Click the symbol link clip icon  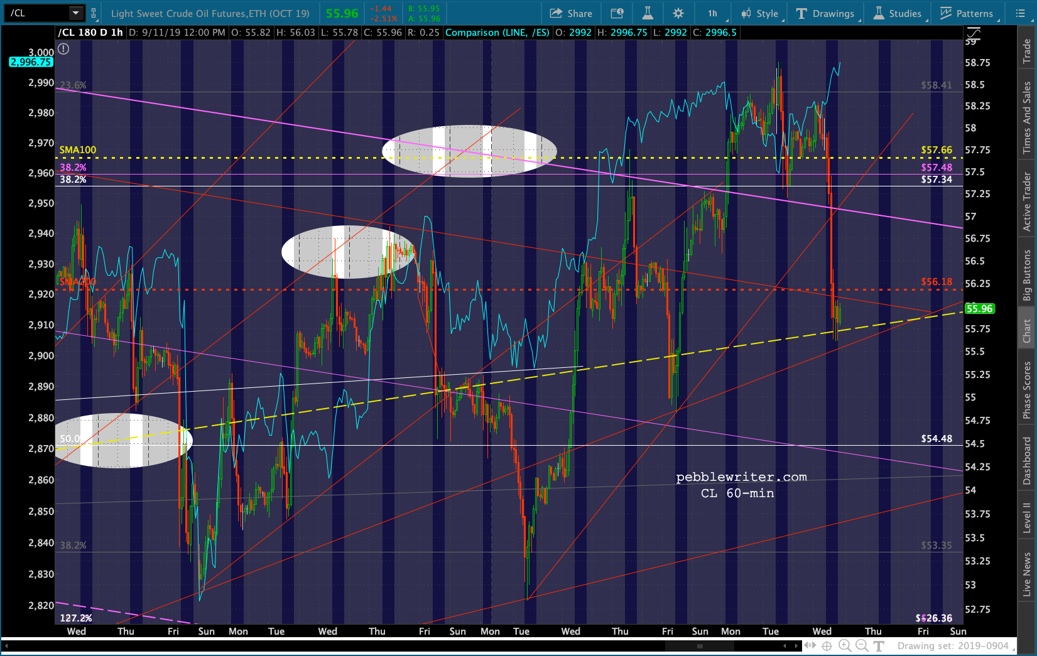click(x=94, y=13)
